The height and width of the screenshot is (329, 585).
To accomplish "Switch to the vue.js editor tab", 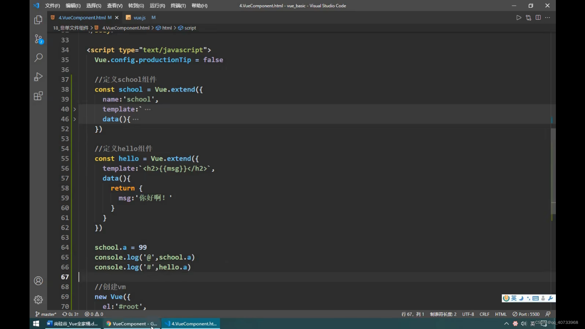I will [140, 18].
